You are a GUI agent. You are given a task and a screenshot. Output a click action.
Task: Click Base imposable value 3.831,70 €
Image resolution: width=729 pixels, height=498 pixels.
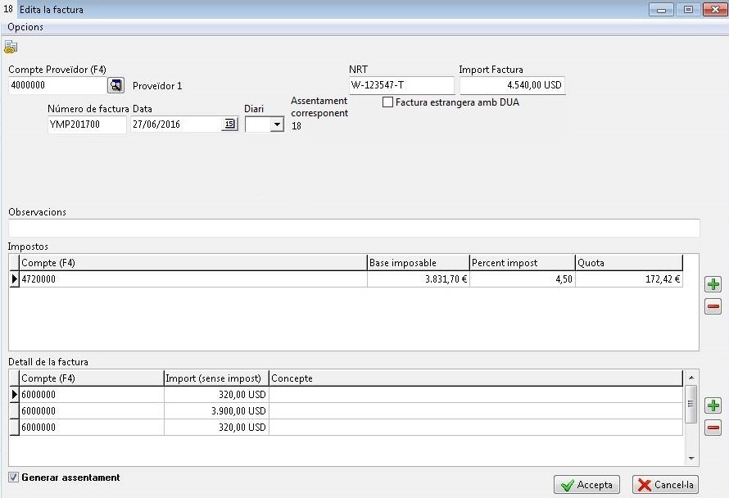click(x=419, y=279)
